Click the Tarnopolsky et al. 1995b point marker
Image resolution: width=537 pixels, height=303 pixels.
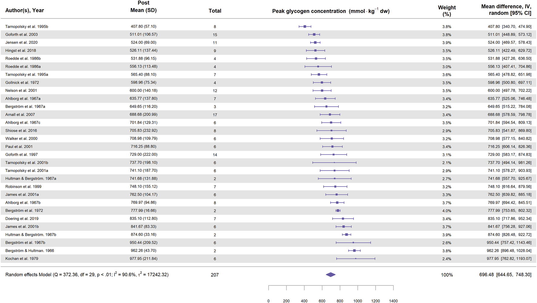[305, 27]
